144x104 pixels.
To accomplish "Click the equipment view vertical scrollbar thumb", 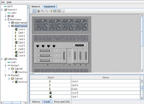I will point(142,31).
